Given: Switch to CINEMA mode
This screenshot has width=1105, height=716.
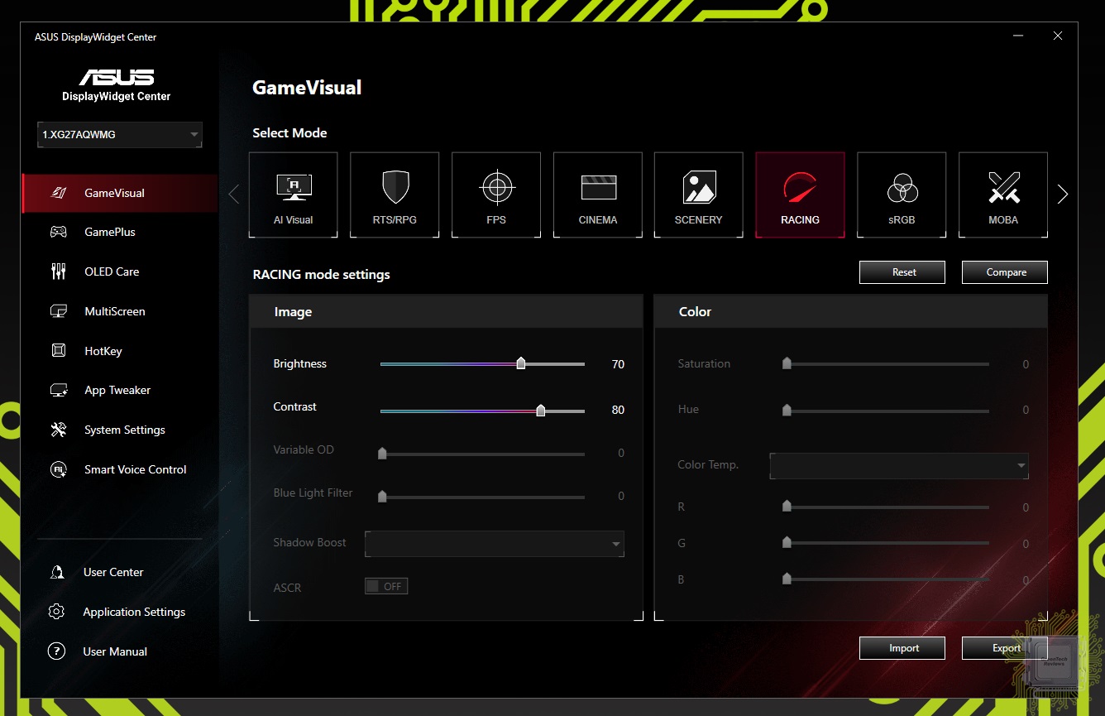Looking at the screenshot, I should [598, 195].
